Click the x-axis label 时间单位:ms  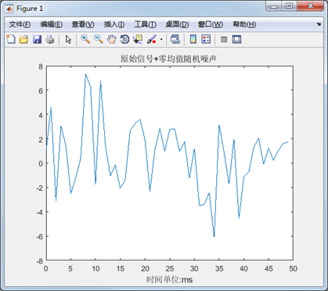coord(169,280)
